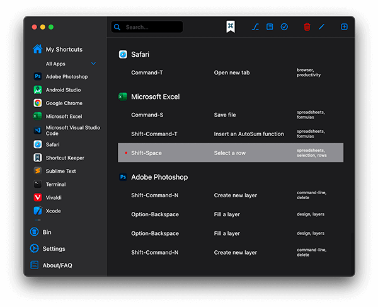Click the curved line toolbar icon
Image resolution: width=378 pixels, height=307 pixels.
tap(255, 26)
